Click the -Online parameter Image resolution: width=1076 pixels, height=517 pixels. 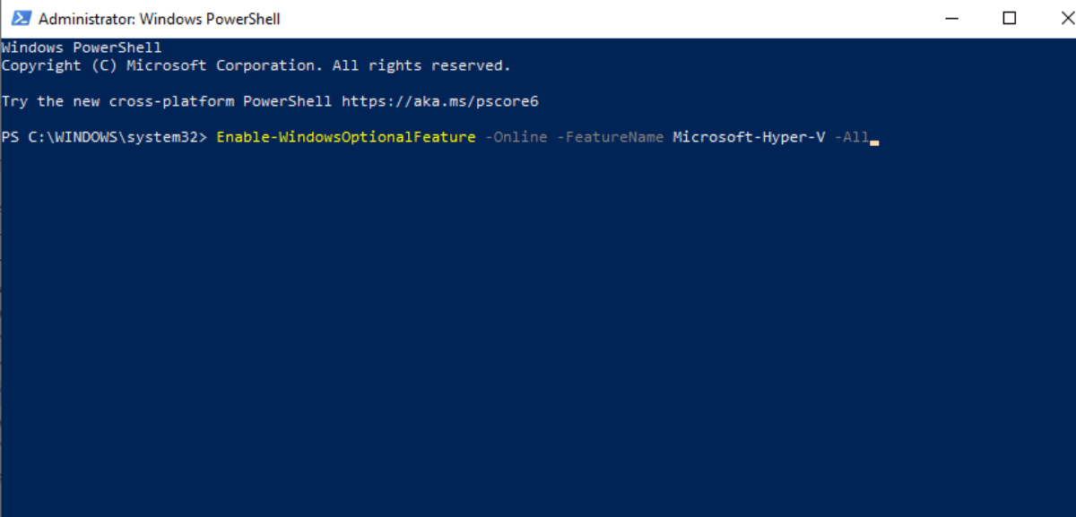516,137
